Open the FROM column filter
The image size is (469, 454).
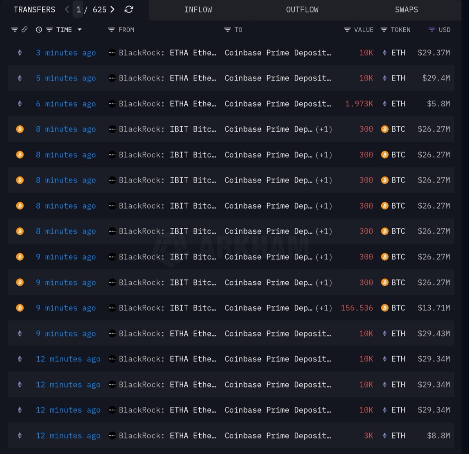111,30
